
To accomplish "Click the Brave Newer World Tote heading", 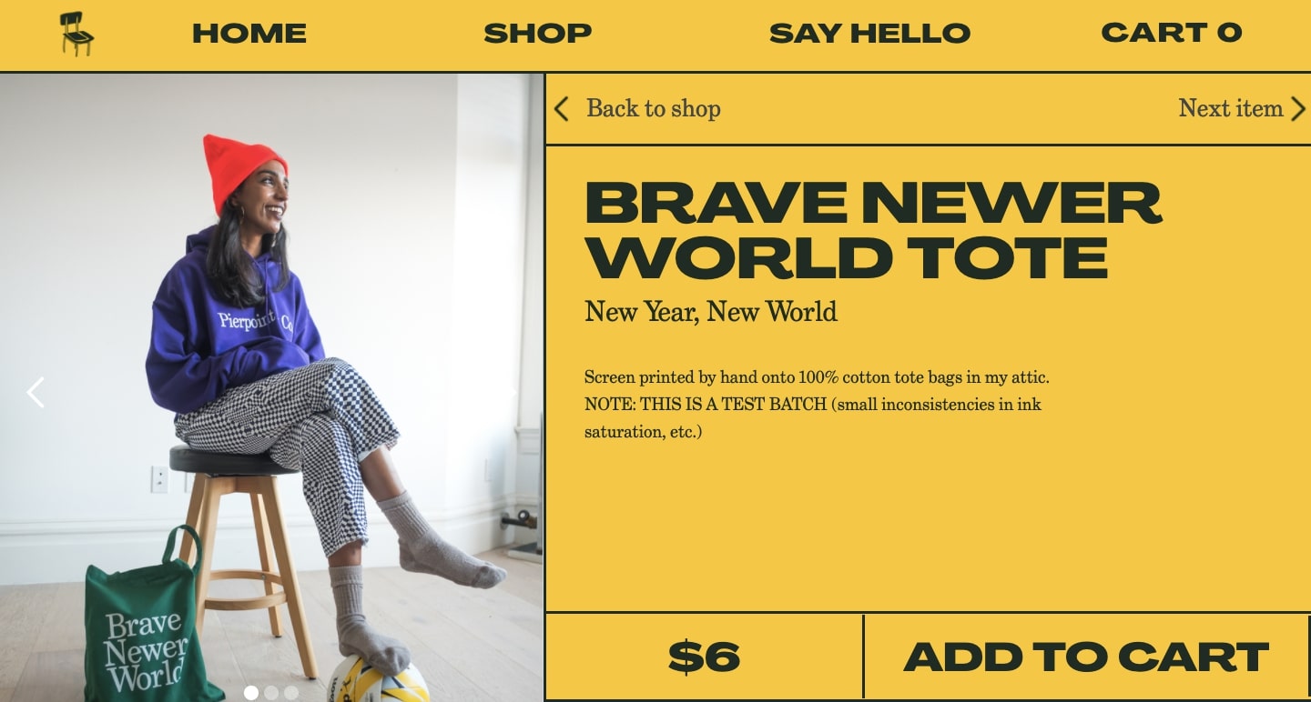I will click(x=873, y=229).
